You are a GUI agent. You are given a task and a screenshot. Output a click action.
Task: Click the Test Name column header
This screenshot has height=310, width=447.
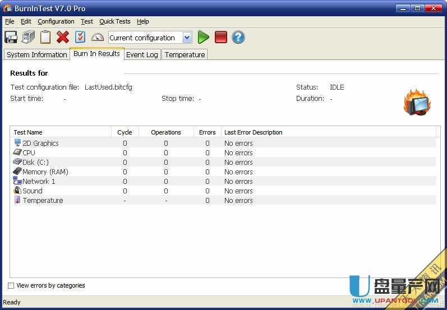[x=61, y=132]
